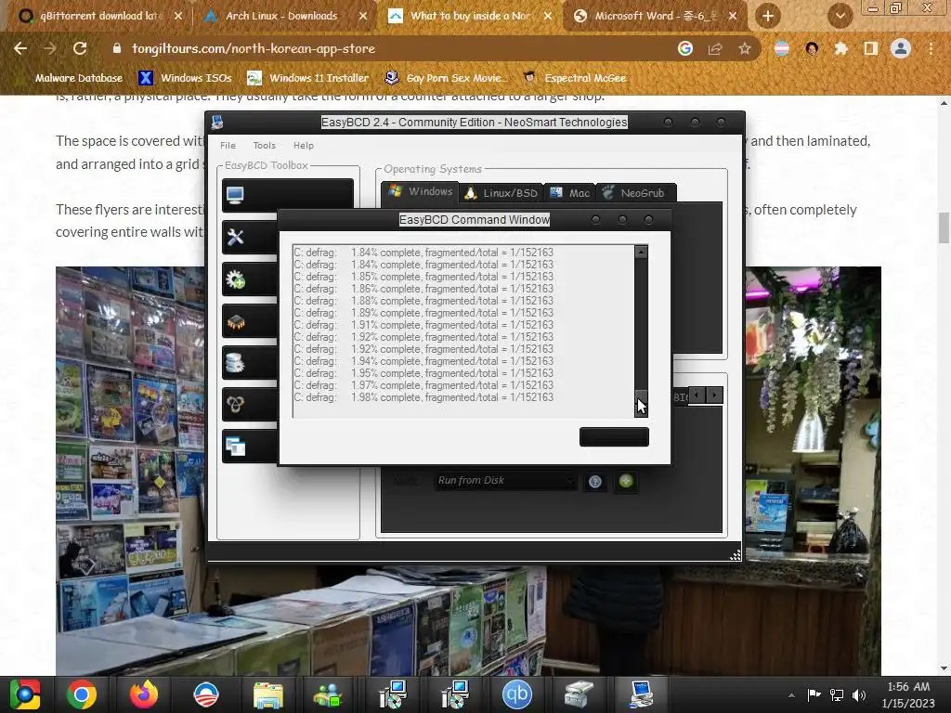Open the Chrome extensions puzzle icon
The height and width of the screenshot is (713, 951).
[x=840, y=48]
